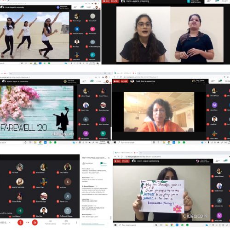
Task: Expand meeting details chevron at the bottom-left corner
Action: pyautogui.click(x=9, y=223)
